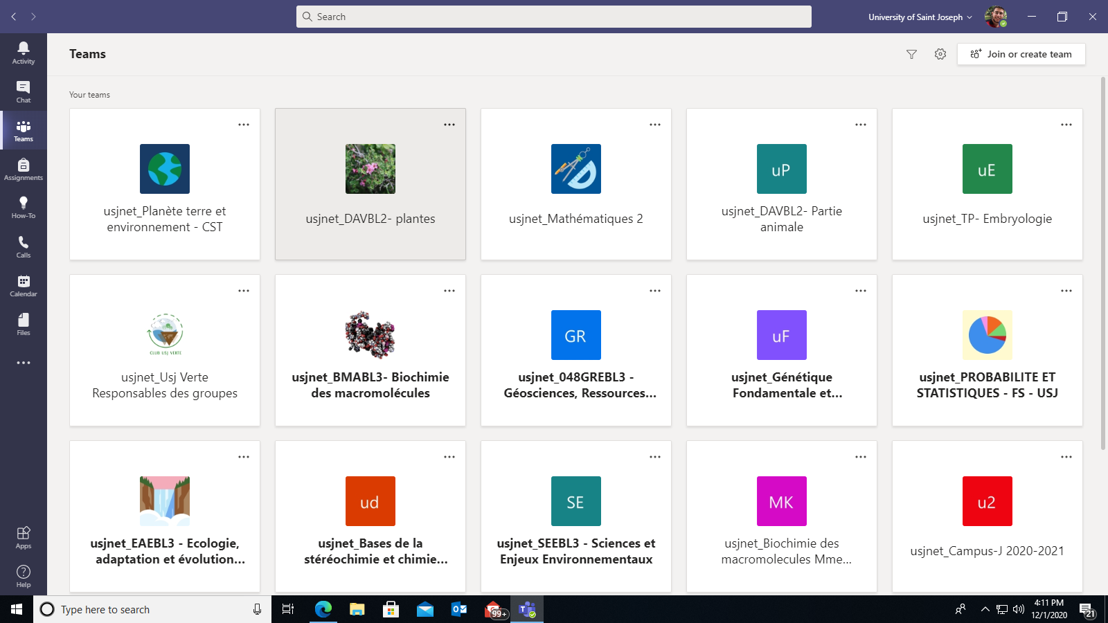The height and width of the screenshot is (623, 1108).
Task: Open the Calls section
Action: tap(24, 246)
